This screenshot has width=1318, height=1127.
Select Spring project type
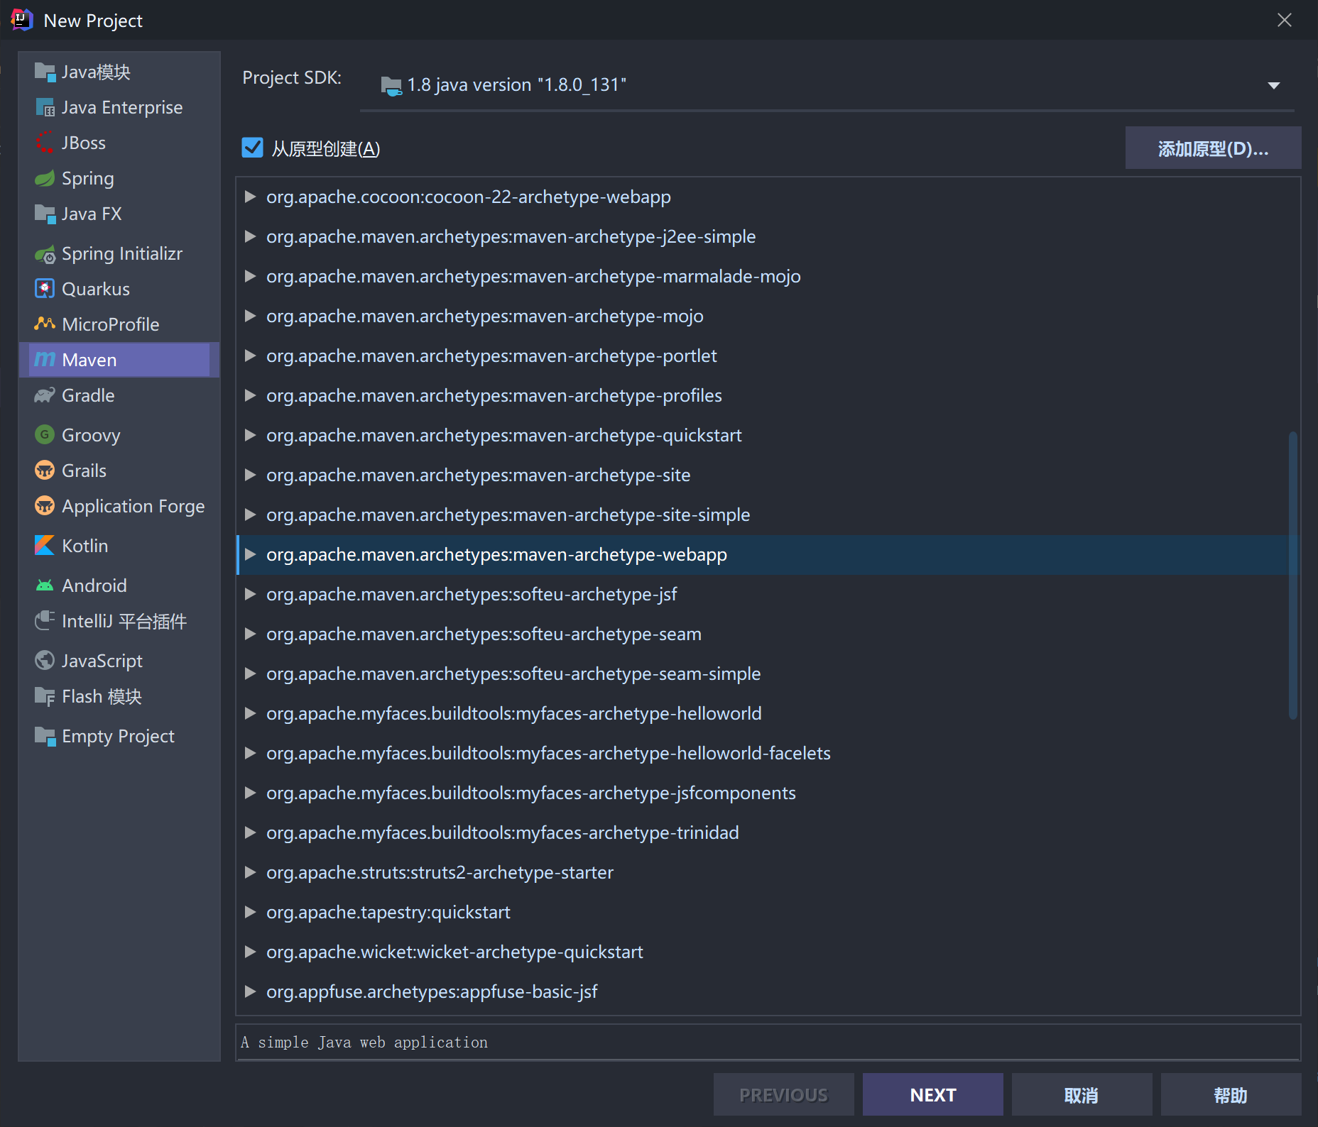point(119,178)
